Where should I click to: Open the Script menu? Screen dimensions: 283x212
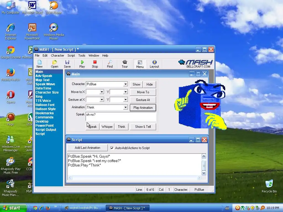pyautogui.click(x=71, y=55)
